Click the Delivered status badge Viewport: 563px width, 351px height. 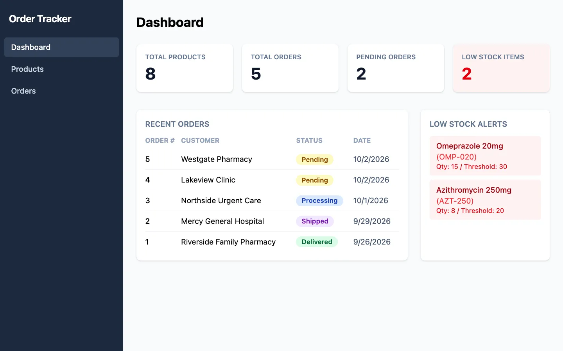(317, 242)
